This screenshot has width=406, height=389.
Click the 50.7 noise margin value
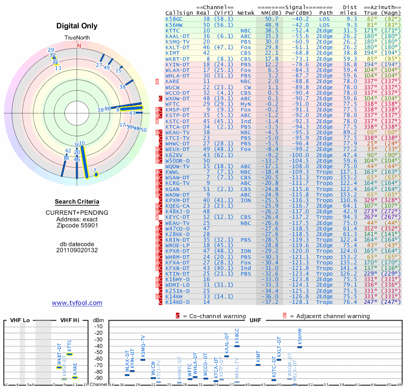pos(272,19)
